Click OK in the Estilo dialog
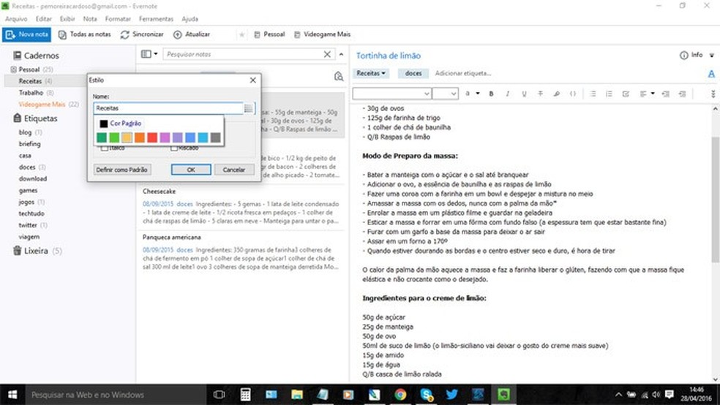Viewport: 720px width, 405px height. (x=191, y=170)
